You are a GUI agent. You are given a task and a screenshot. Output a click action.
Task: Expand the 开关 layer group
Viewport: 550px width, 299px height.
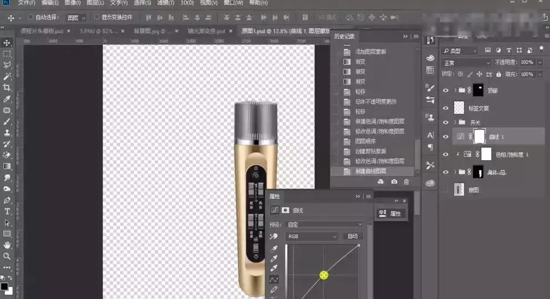[456, 122]
